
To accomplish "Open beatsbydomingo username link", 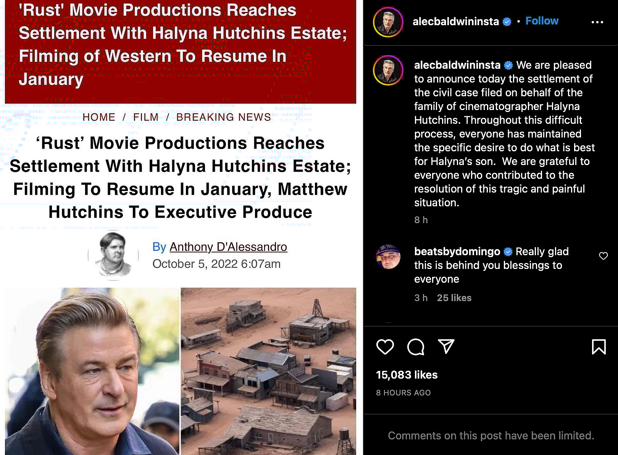I will pos(457,251).
